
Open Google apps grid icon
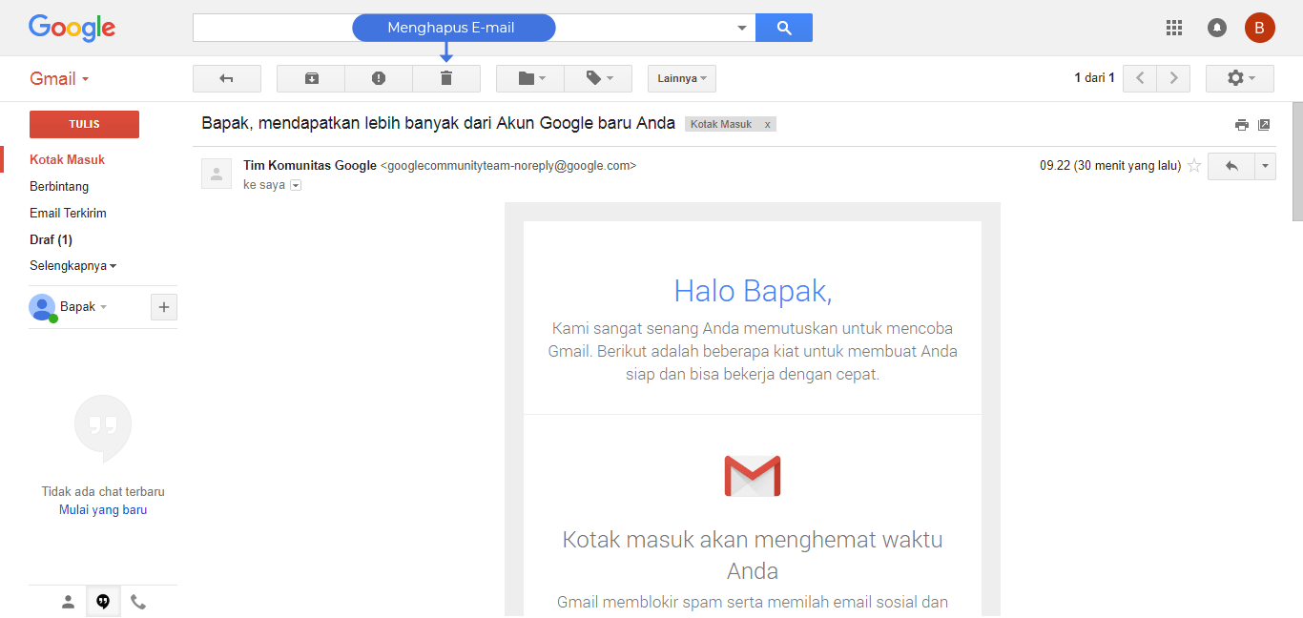(1174, 28)
